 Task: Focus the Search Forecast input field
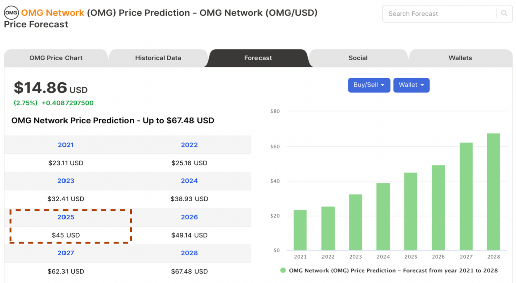[x=440, y=14]
